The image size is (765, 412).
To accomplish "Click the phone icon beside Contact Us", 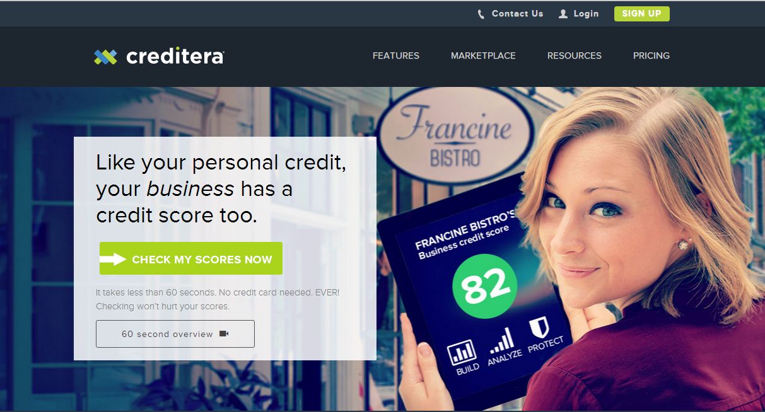I will coord(481,14).
